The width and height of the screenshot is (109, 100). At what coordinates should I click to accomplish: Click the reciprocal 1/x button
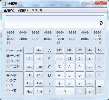click(100, 75)
